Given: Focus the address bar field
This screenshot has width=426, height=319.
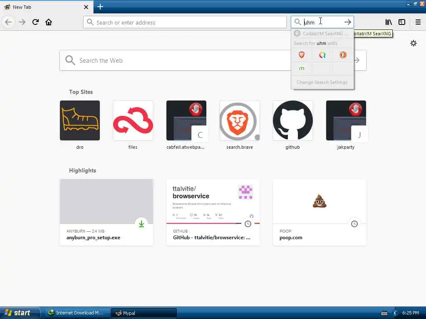Looking at the screenshot, I should pyautogui.click(x=185, y=22).
